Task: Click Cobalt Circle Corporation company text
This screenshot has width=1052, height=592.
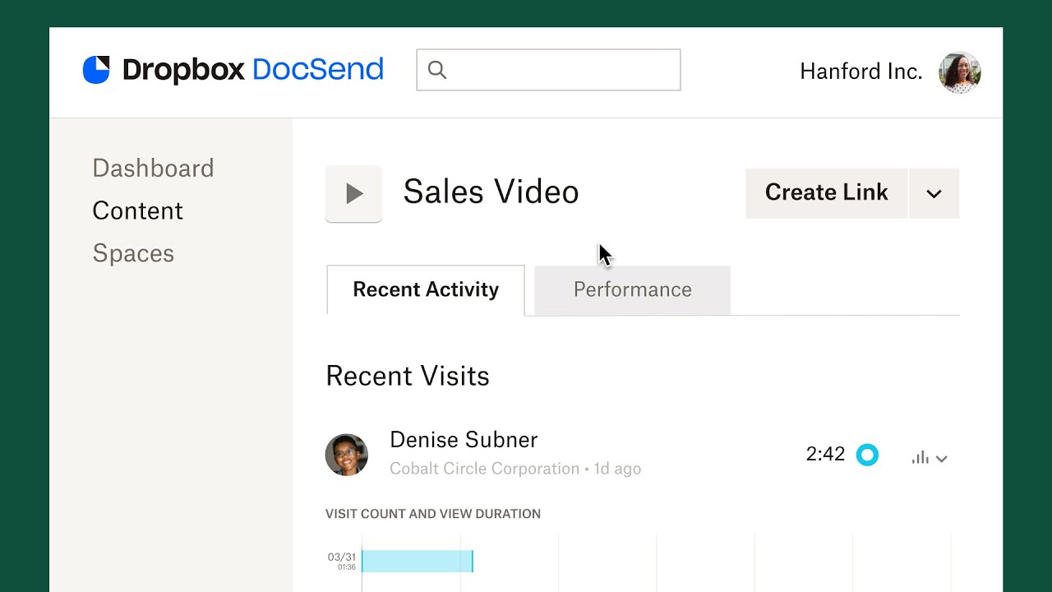Action: (x=485, y=469)
